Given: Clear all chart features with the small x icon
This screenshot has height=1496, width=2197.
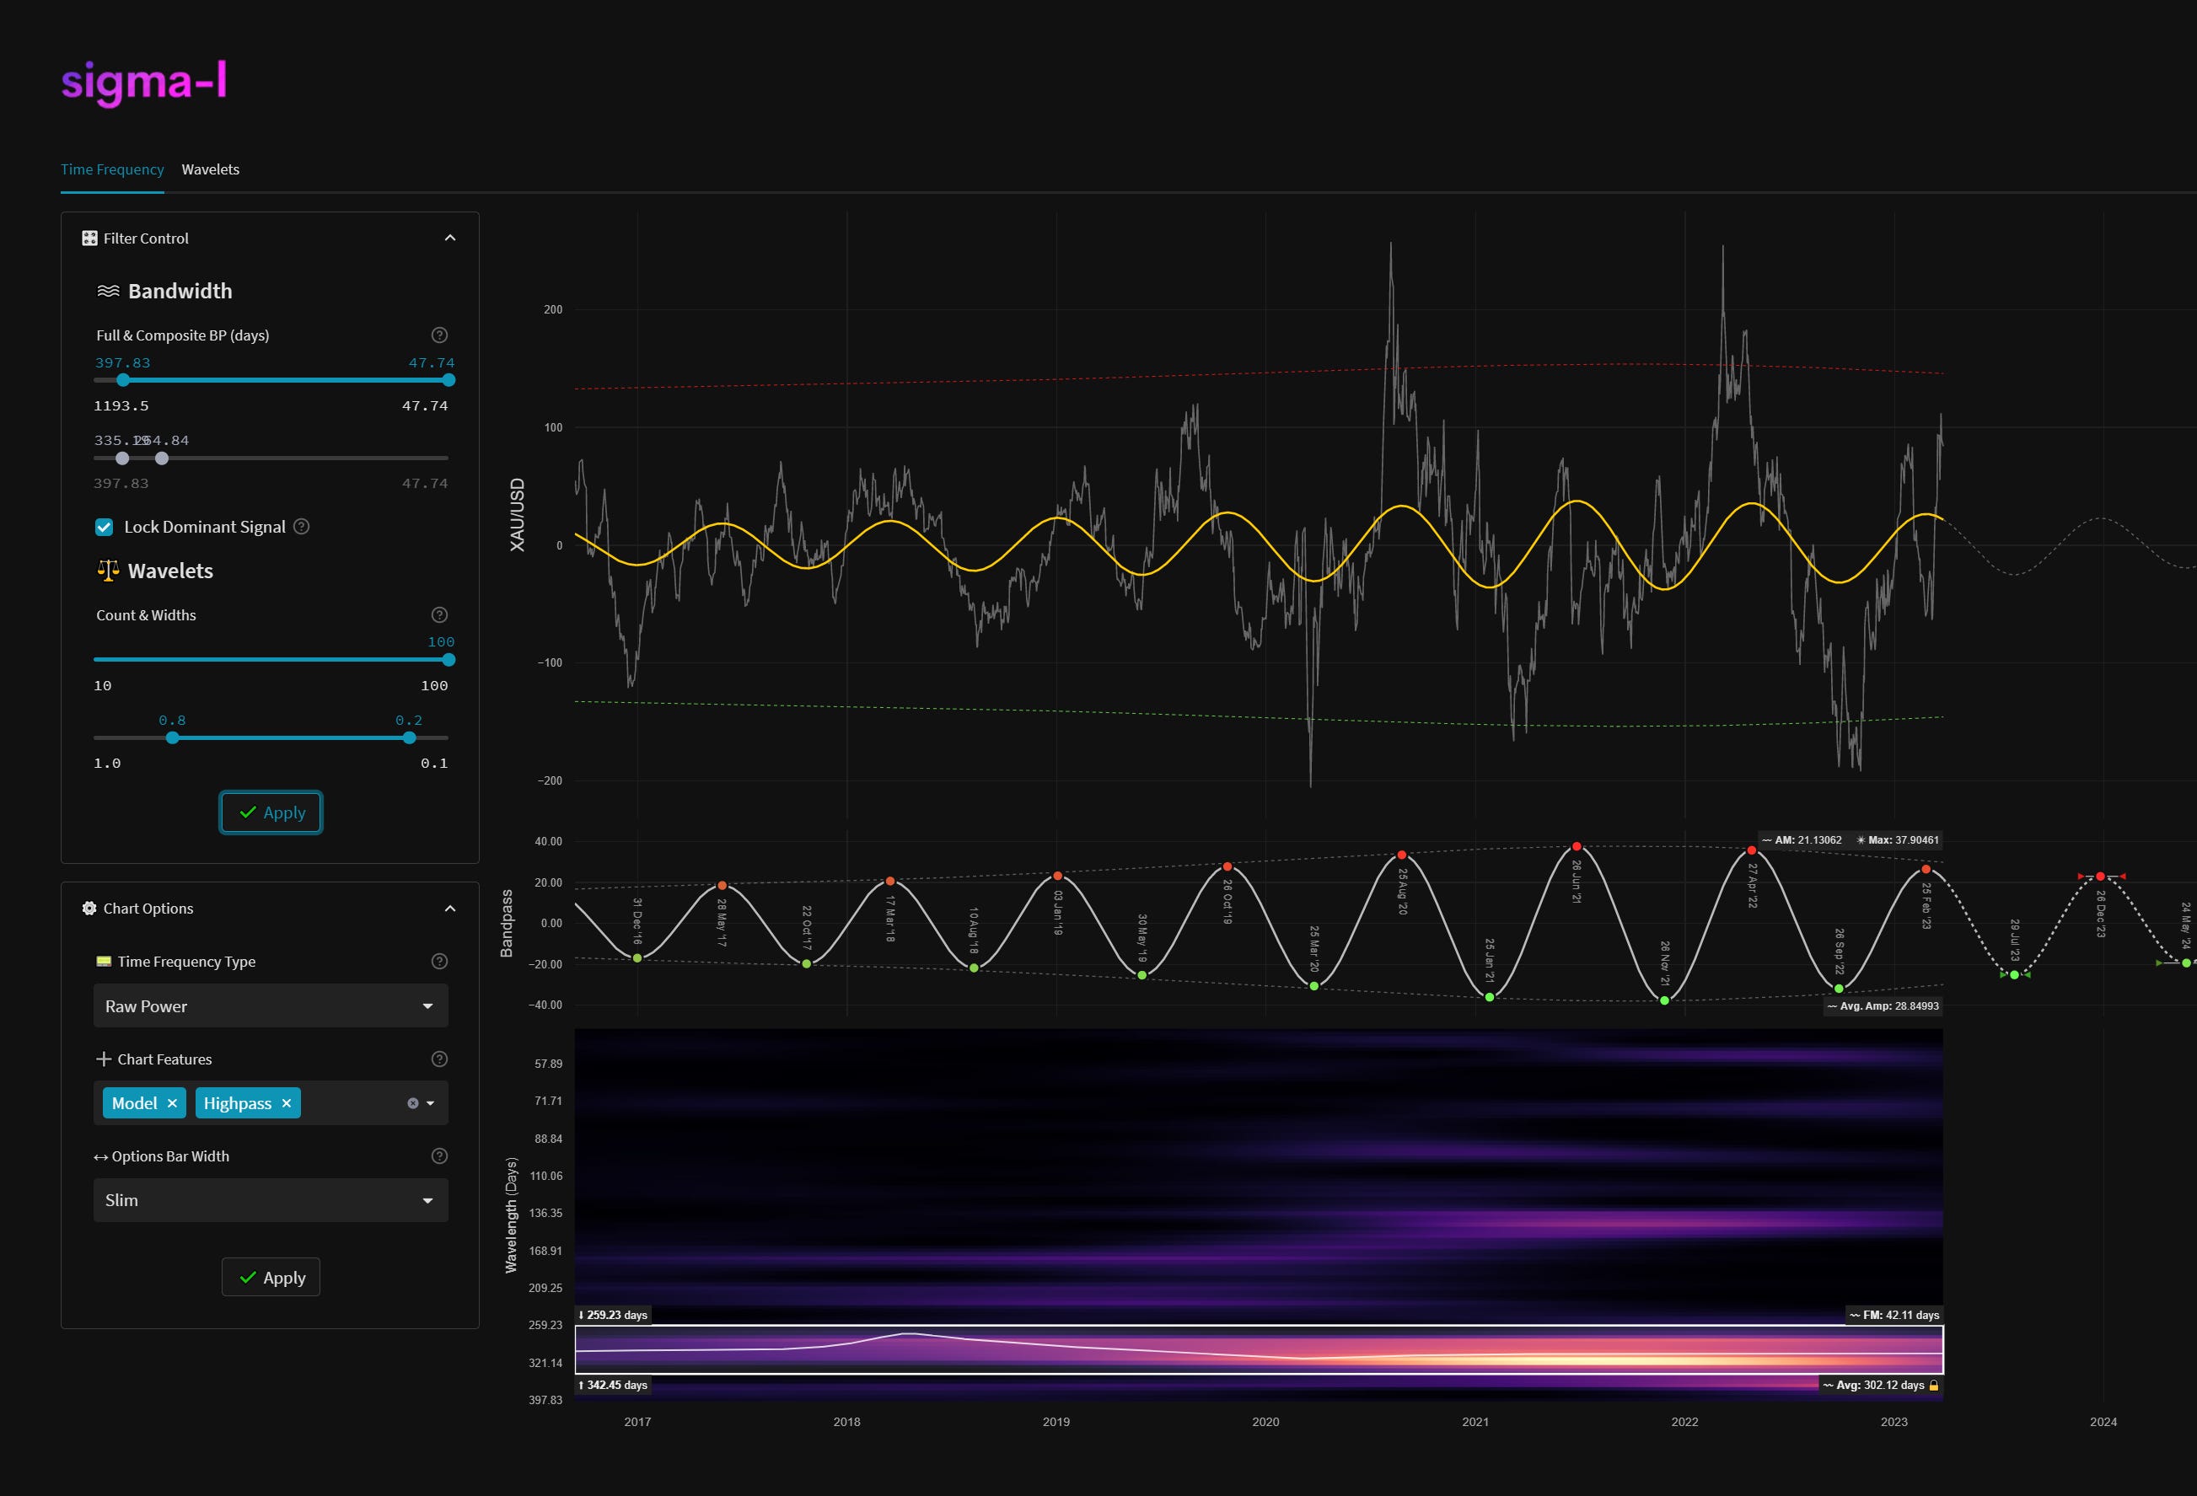Looking at the screenshot, I should (x=412, y=1103).
